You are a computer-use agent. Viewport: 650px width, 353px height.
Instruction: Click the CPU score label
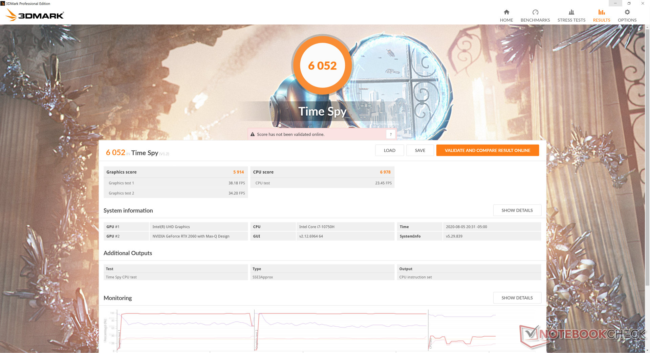pos(263,172)
